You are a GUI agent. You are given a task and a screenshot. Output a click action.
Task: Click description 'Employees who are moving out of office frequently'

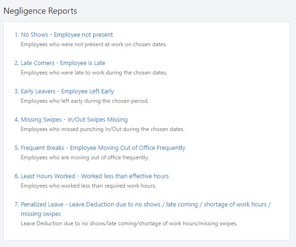(x=85, y=157)
